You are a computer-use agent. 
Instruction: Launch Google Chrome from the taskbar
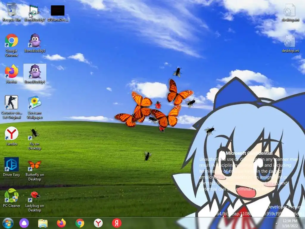tap(80, 223)
